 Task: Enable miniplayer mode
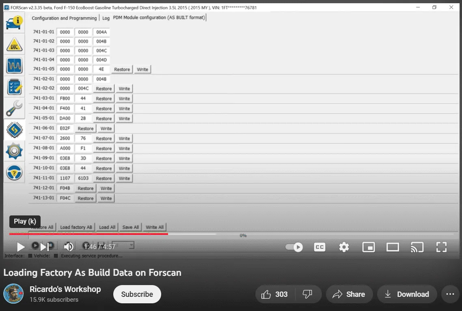coord(369,247)
